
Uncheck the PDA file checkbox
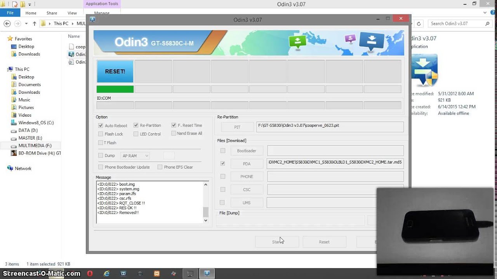222,164
